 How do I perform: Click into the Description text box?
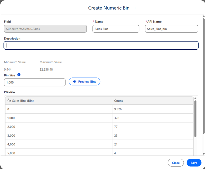pyautogui.click(x=101, y=46)
